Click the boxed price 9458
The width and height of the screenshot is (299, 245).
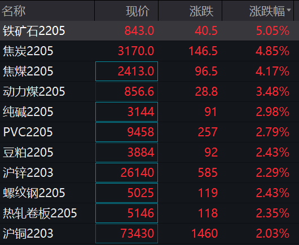point(126,132)
